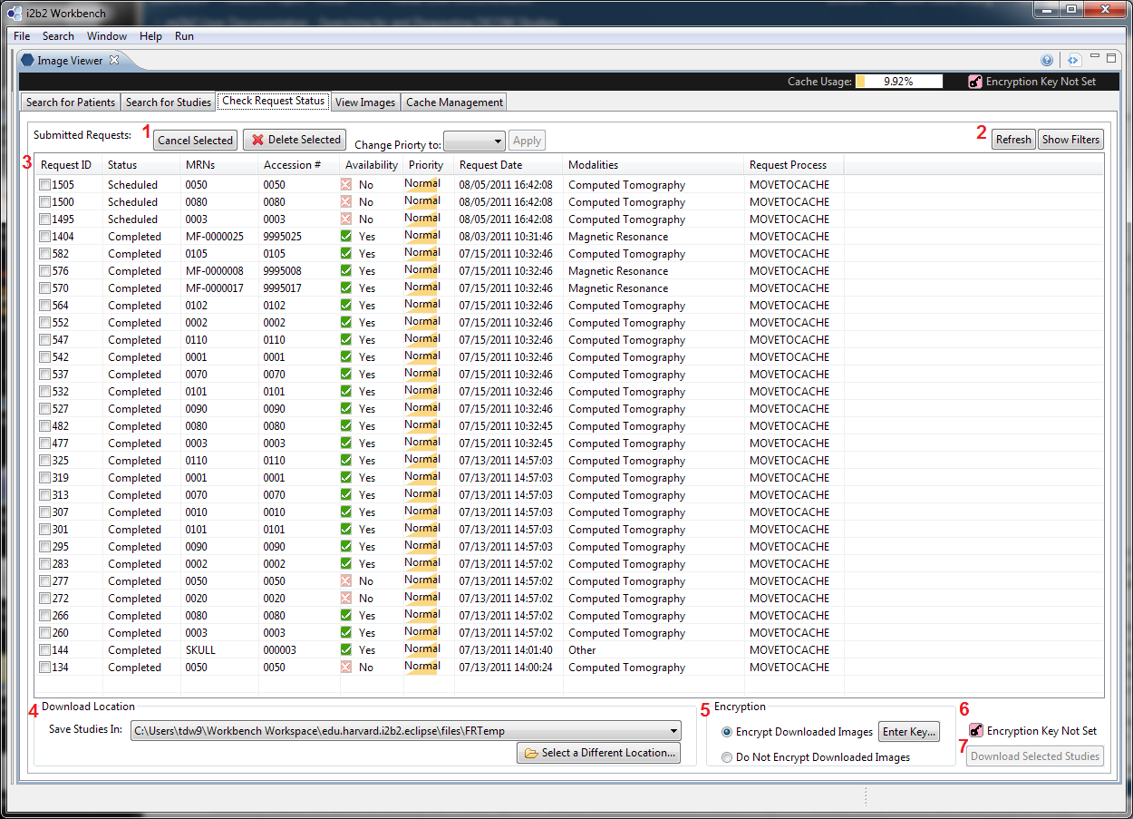Click the Cache Usage progress bar
Image resolution: width=1133 pixels, height=819 pixels.
[x=898, y=82]
